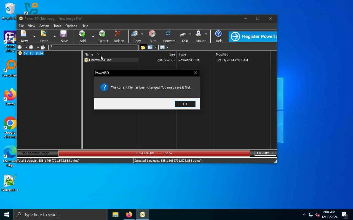The width and height of the screenshot is (353, 220).
Task: Select the LinuxMint-8.iso file row
Action: point(111,60)
